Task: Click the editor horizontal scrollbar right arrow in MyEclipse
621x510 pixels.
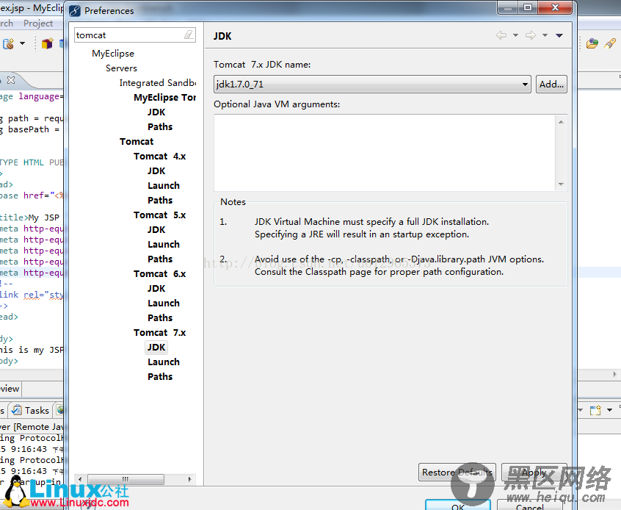Action: 614,374
